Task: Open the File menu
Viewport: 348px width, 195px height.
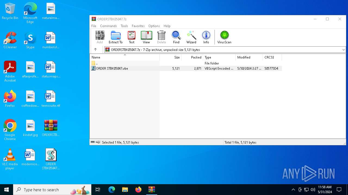Action: [94, 26]
